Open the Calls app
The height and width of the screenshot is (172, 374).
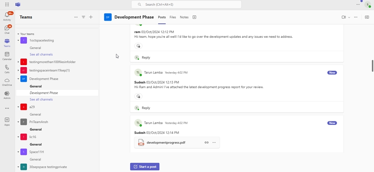7,69
